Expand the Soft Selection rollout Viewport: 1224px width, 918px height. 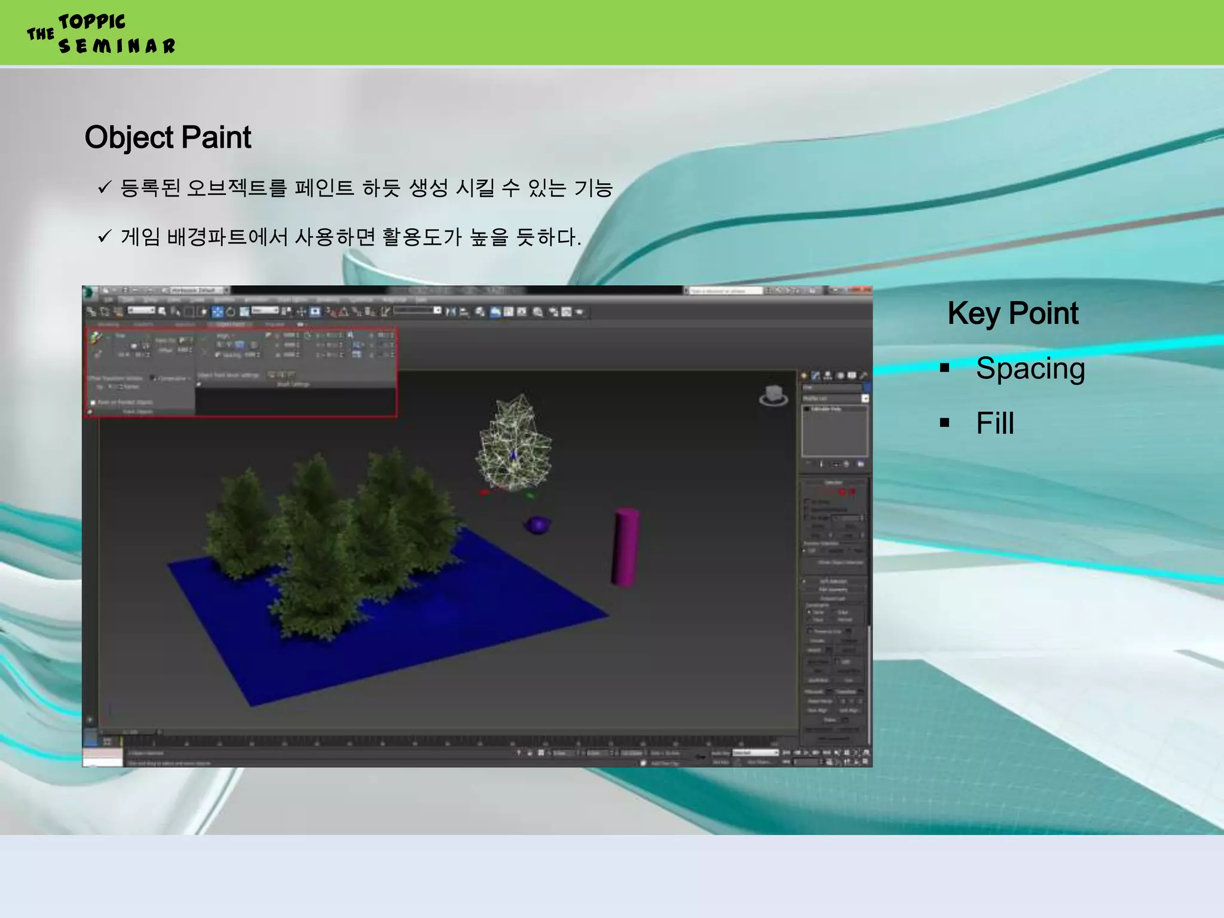pos(834,581)
